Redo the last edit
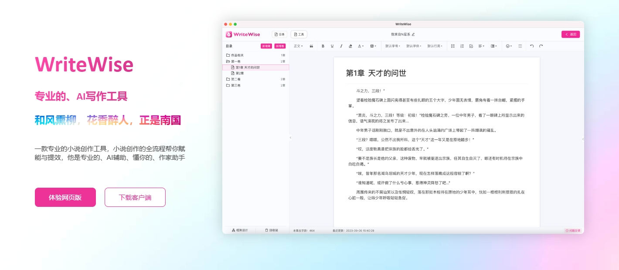Screen dimensions: 619x270 coord(541,46)
